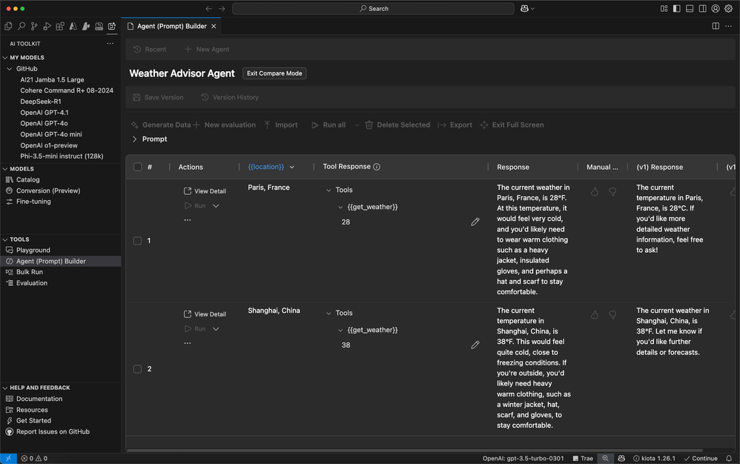The height and width of the screenshot is (464, 740).
Task: Toggle the bottom Panel layout icon
Action: tap(690, 8)
